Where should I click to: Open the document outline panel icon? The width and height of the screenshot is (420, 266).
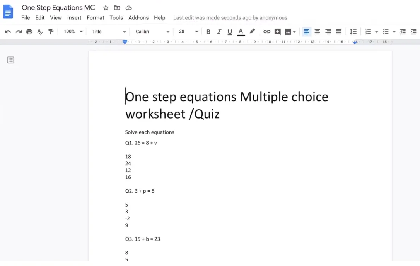[11, 60]
